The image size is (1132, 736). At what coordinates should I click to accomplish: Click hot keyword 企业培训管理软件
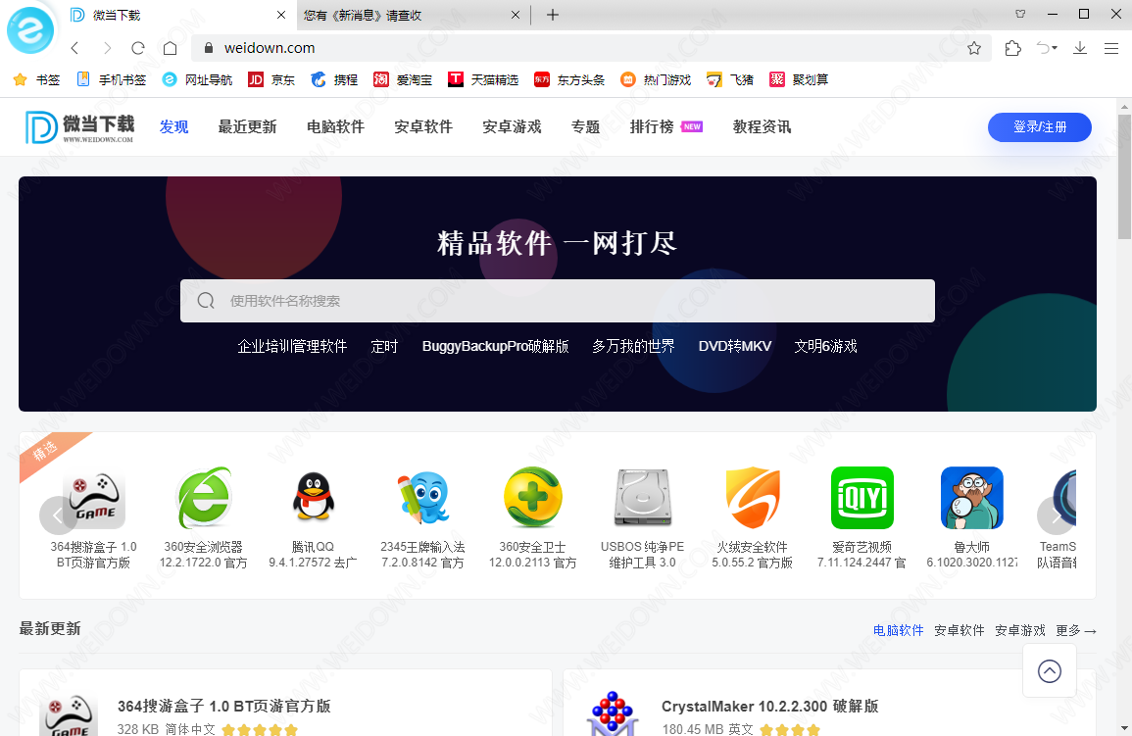click(x=292, y=346)
